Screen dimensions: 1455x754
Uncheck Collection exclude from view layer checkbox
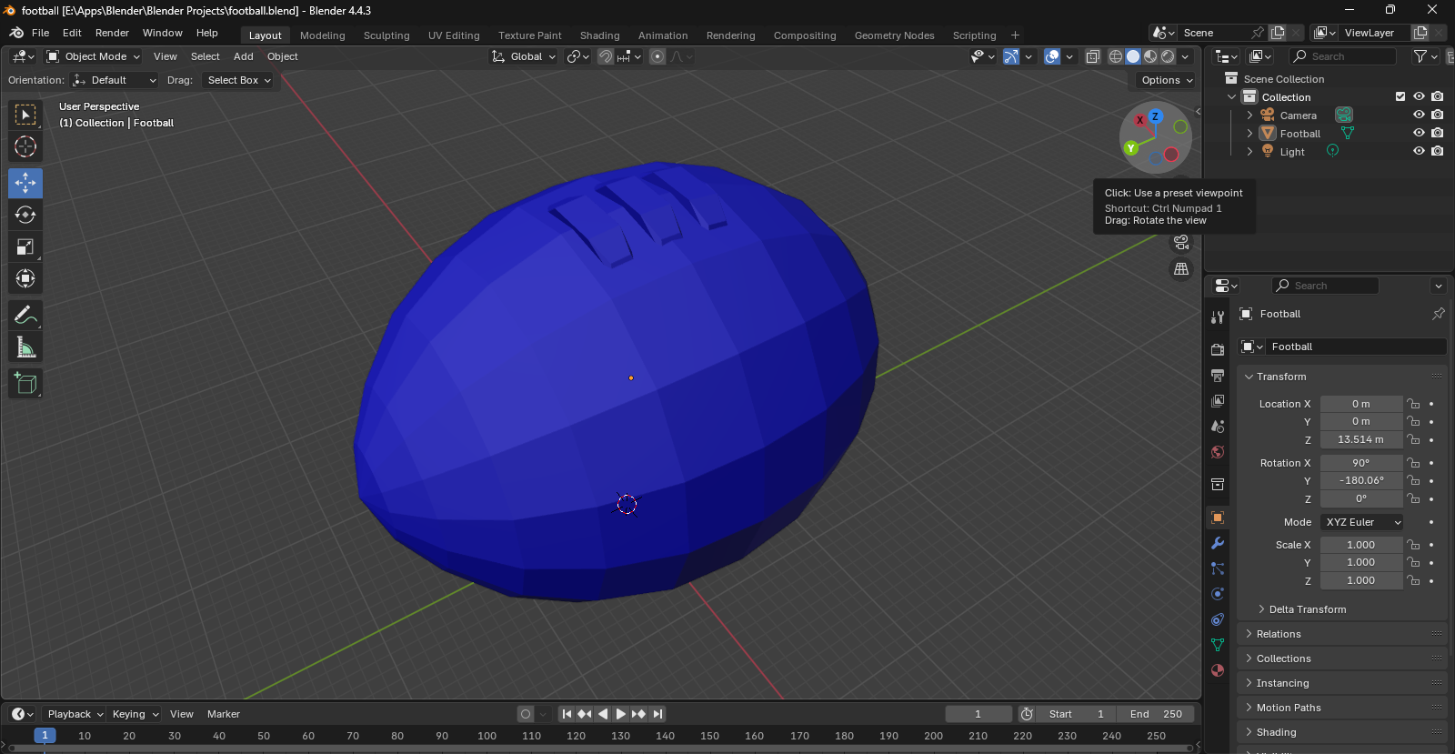click(1400, 96)
